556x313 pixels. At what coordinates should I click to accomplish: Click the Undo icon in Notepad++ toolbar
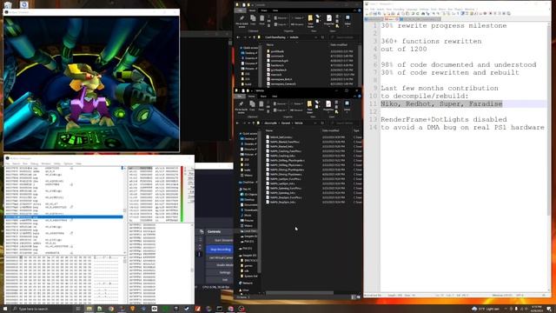tap(413, 14)
